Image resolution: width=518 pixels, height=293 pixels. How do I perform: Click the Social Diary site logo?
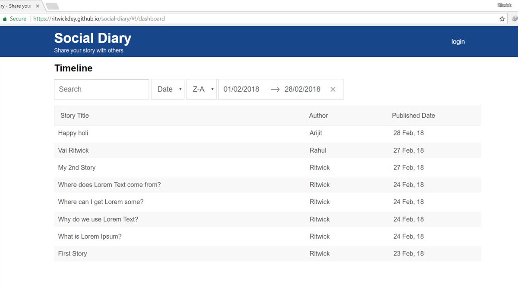click(92, 38)
